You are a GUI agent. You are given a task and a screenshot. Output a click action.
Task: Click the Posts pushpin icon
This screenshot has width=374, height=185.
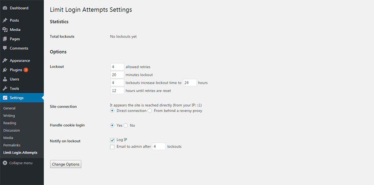click(5, 20)
